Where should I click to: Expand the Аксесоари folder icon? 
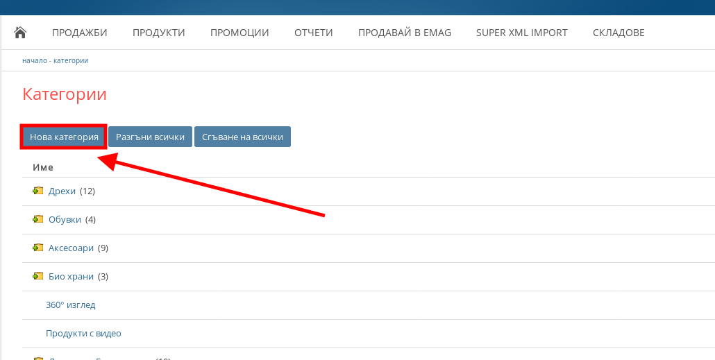coord(38,248)
